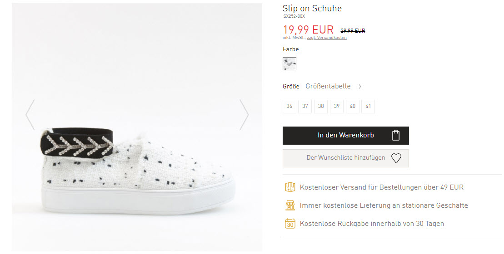Open the Größentabelle size chart
Viewport: 504px width, 254px height.
(x=328, y=86)
